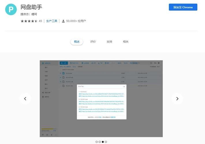
Task: Show the previous screenshot with left arrow
Action: click(25, 99)
